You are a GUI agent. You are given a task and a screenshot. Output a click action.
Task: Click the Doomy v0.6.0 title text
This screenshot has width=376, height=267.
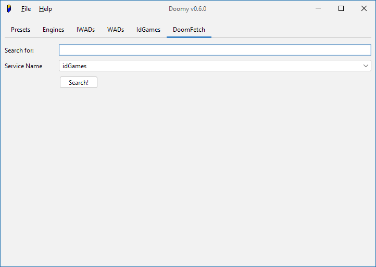(188, 9)
